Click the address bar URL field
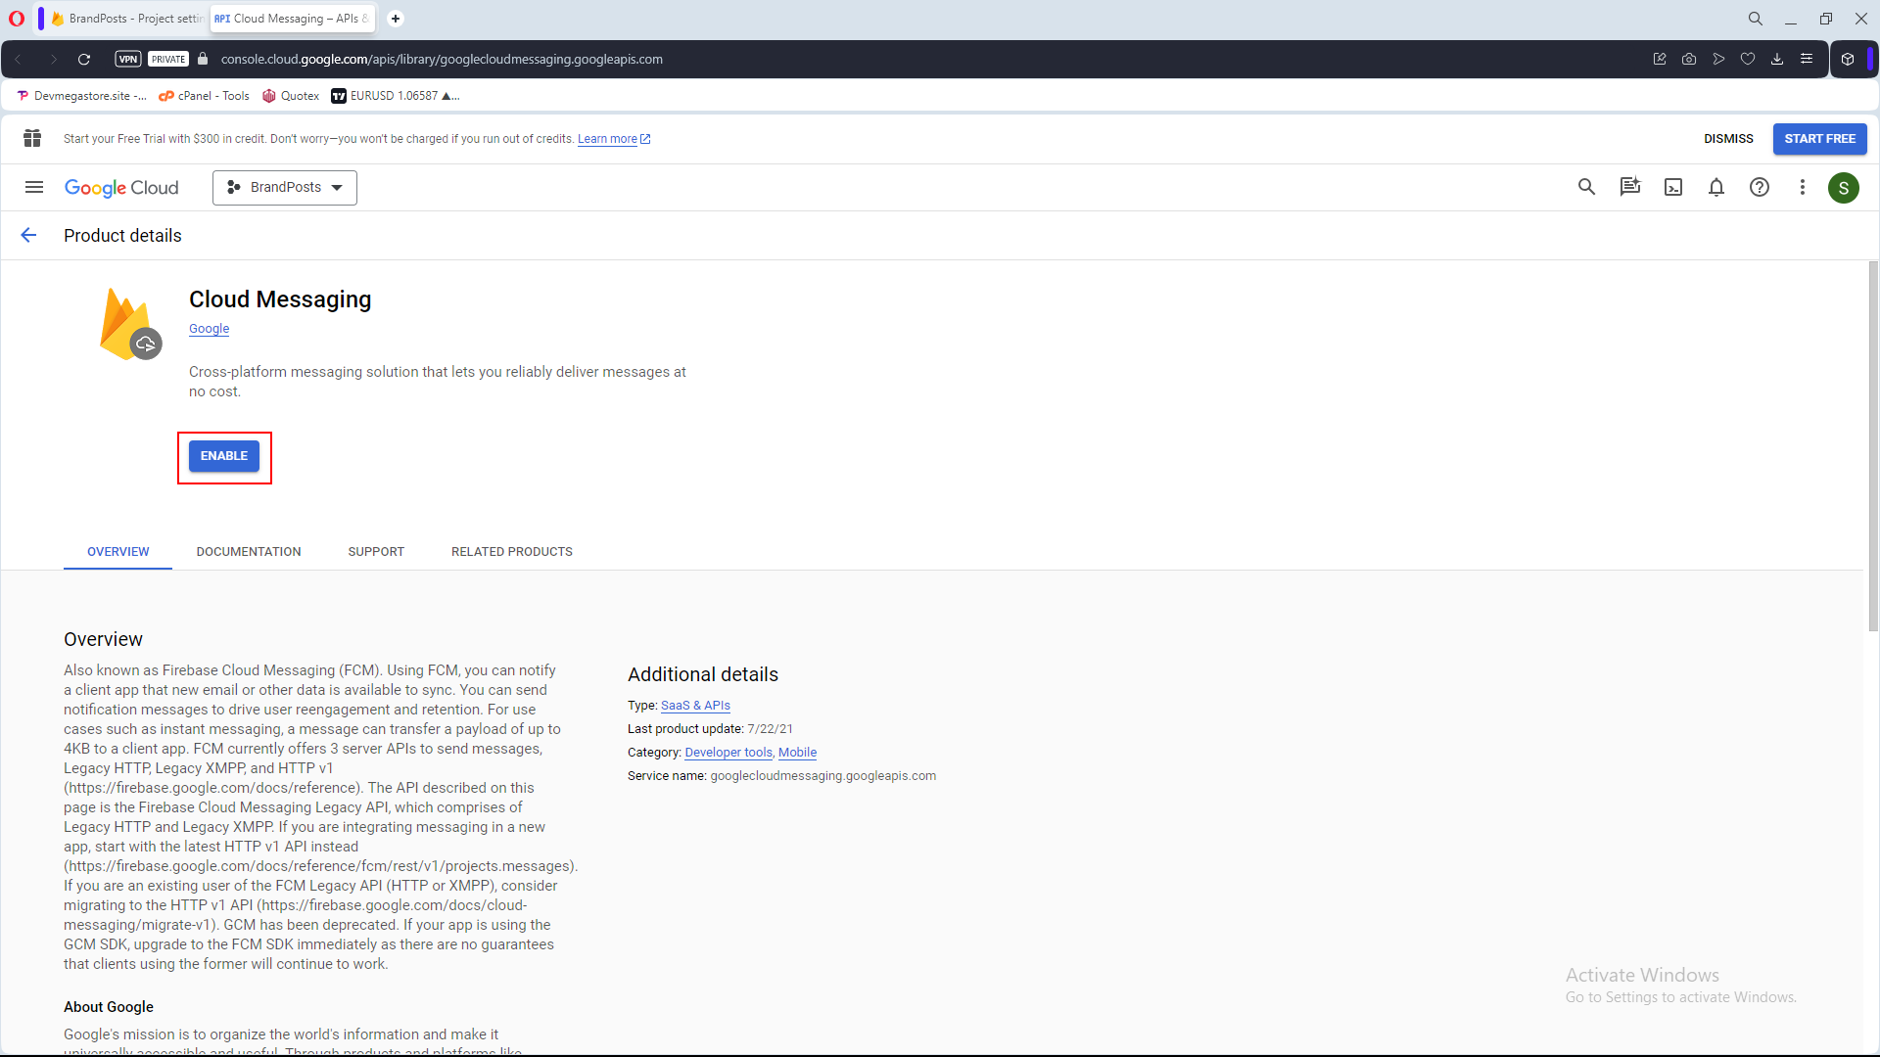 [x=442, y=60]
